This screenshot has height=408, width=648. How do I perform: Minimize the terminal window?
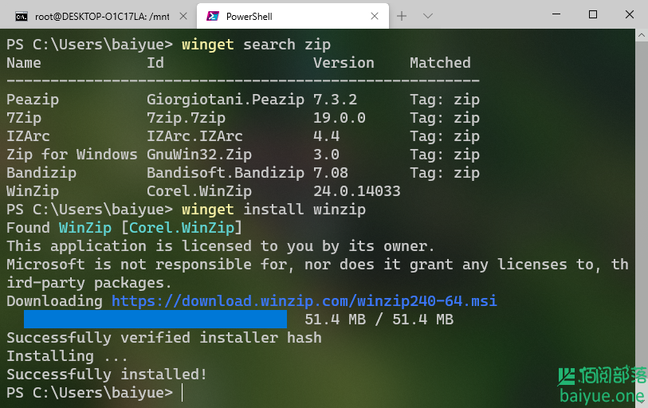tap(556, 14)
